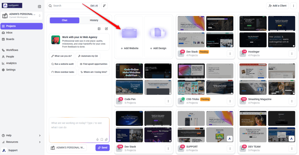The width and height of the screenshot is (299, 155).
Task: Click 'Ctrl + K' shortcut hint
Action: point(94,6)
